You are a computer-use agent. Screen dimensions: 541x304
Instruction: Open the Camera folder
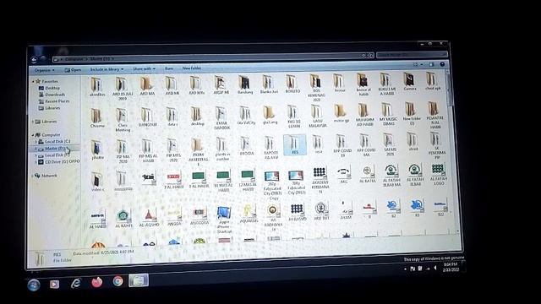coord(409,82)
